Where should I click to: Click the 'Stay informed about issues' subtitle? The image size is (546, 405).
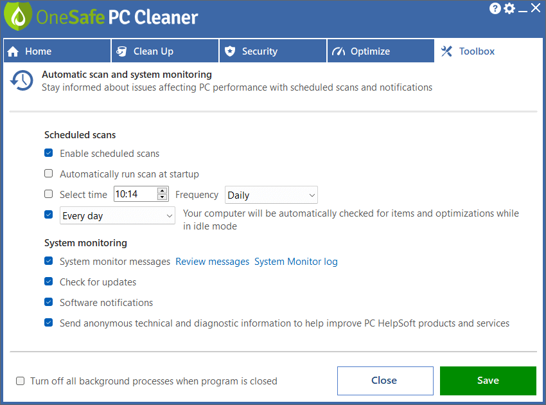(237, 87)
